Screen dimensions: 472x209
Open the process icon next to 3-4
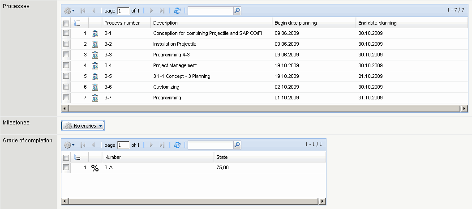pyautogui.click(x=95, y=66)
